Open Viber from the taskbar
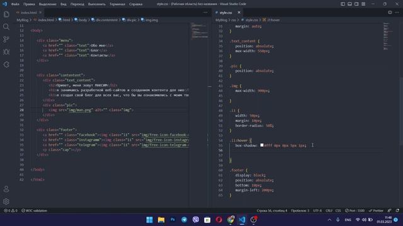The image size is (403, 226). pos(196,220)
